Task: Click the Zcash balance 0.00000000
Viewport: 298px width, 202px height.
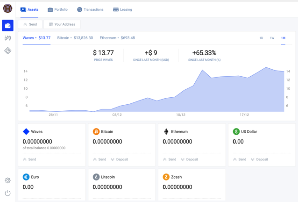Action: click(x=177, y=187)
